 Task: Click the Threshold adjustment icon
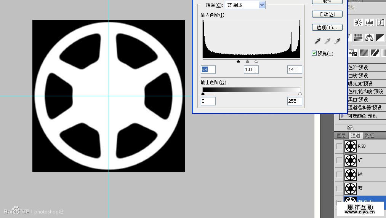(x=375, y=53)
